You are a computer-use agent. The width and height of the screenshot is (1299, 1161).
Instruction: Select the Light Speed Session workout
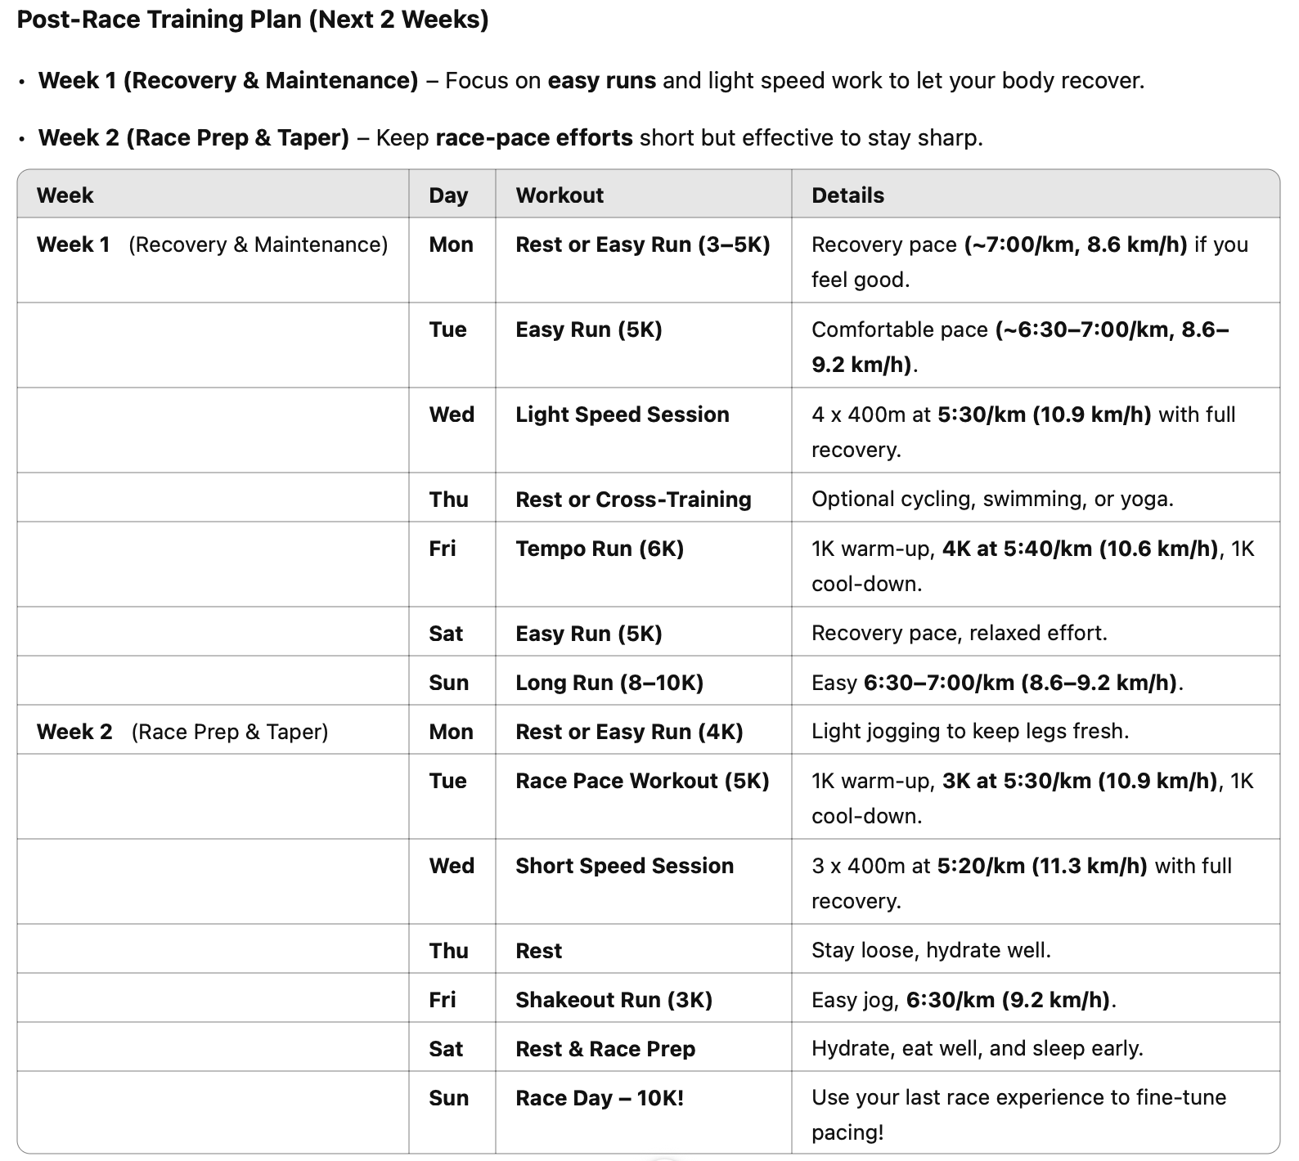pos(623,415)
